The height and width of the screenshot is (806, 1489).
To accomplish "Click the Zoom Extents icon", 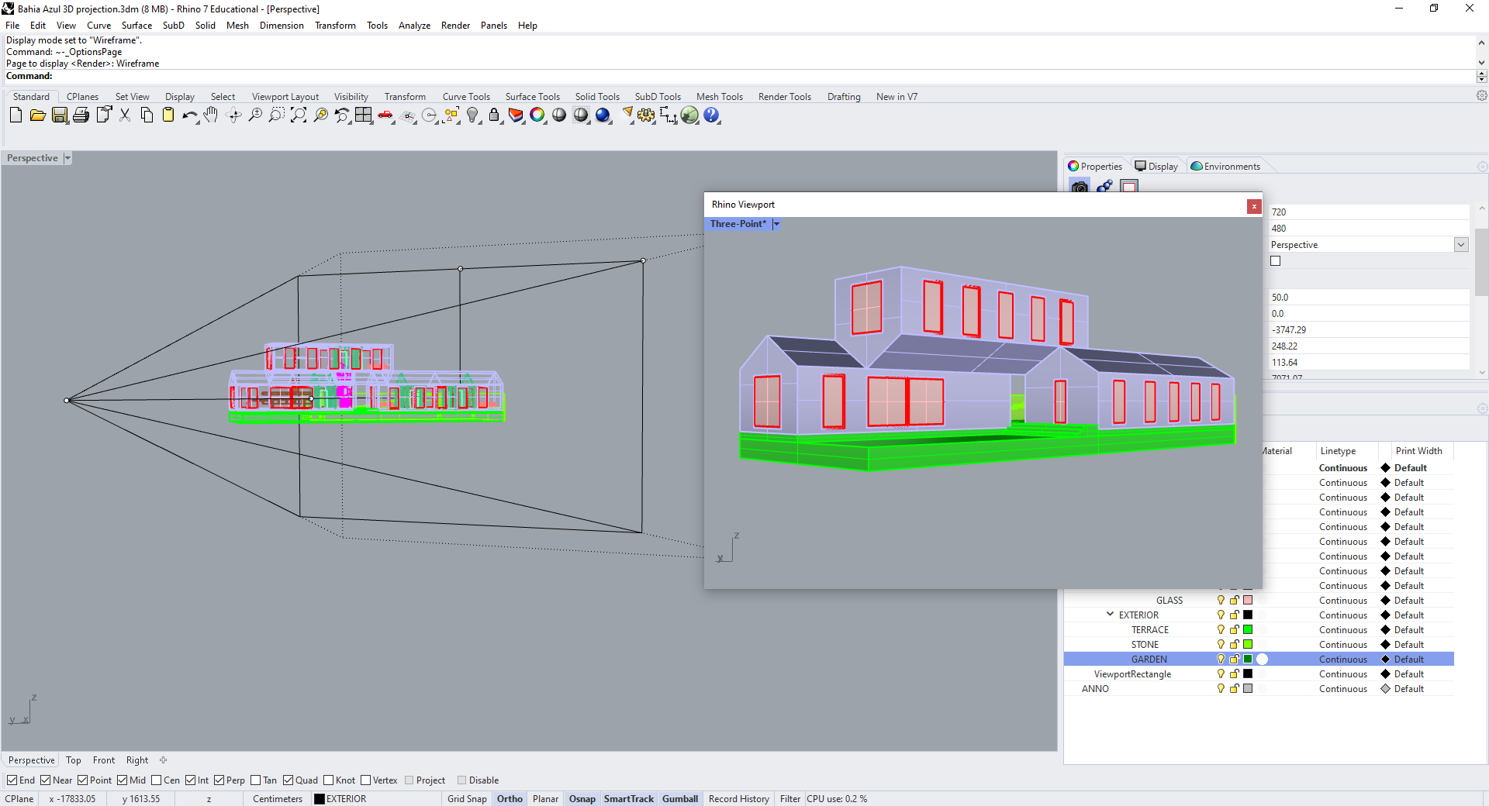I will click(298, 115).
